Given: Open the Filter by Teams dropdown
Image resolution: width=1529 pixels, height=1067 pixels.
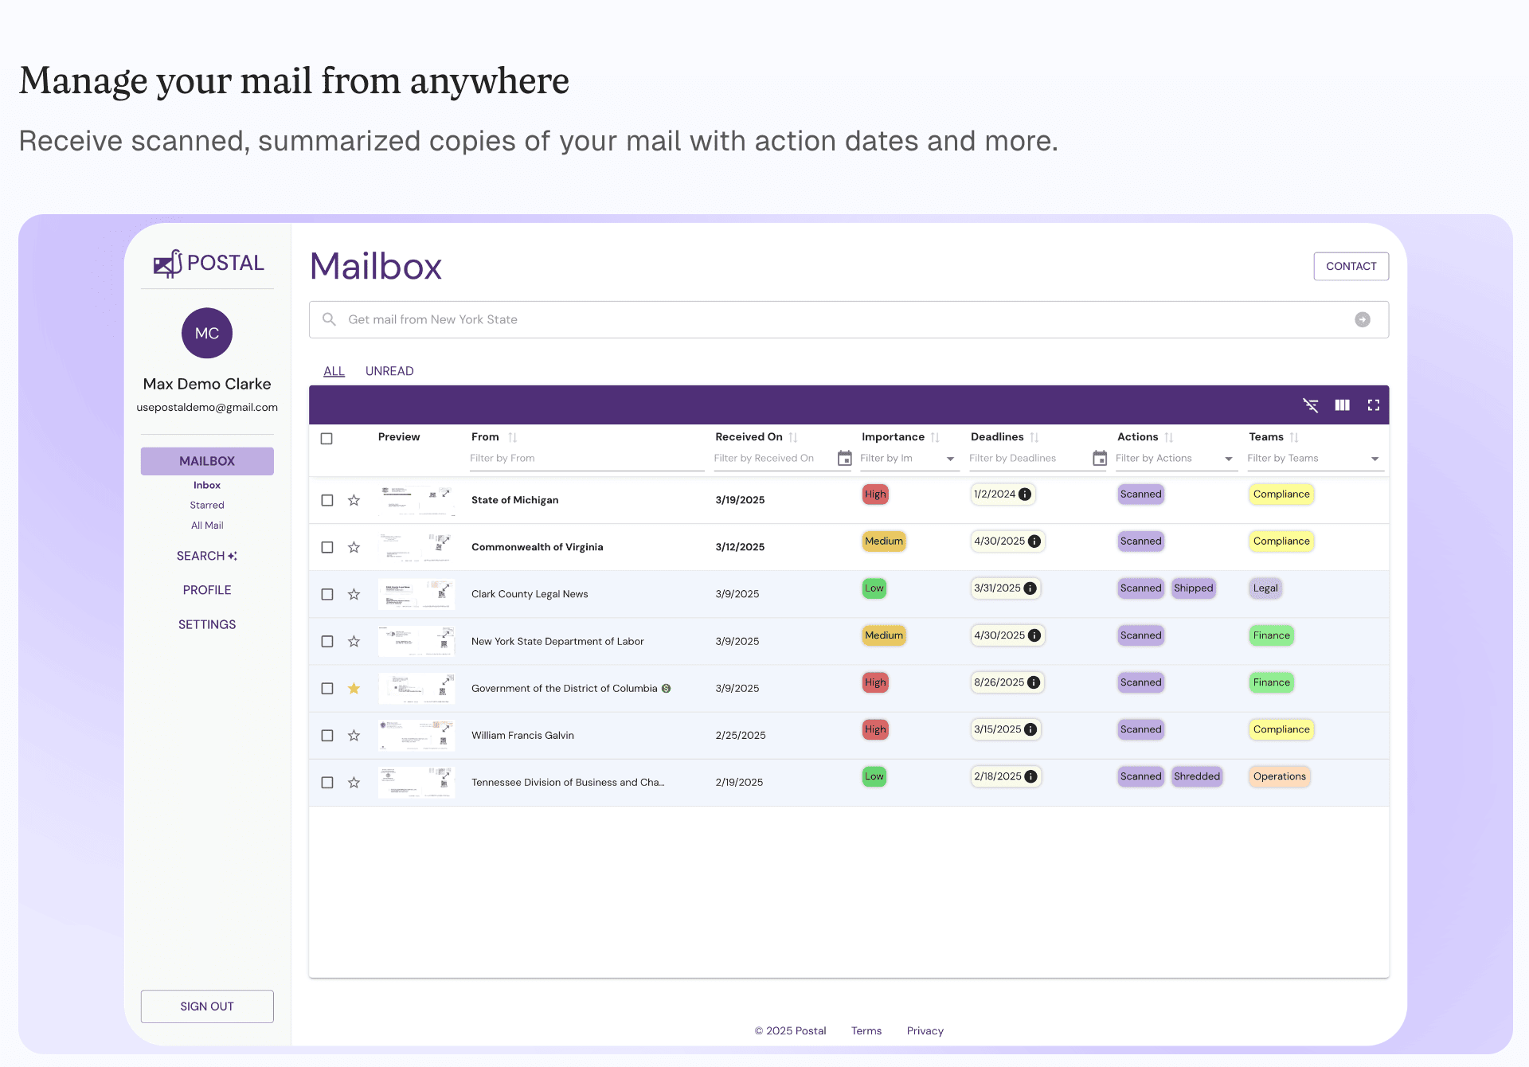Looking at the screenshot, I should [x=1375, y=459].
